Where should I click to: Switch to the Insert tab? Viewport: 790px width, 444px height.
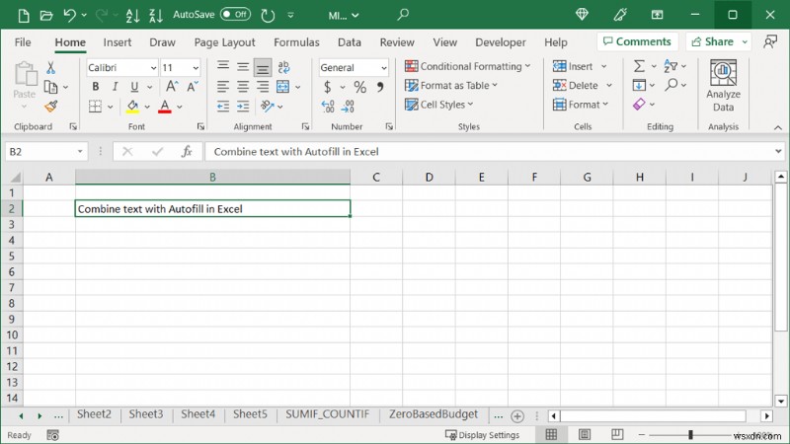[x=117, y=42]
